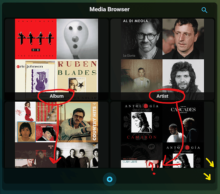This screenshot has height=194, width=220.
Task: Click the Media Browser title
Action: pyautogui.click(x=109, y=9)
